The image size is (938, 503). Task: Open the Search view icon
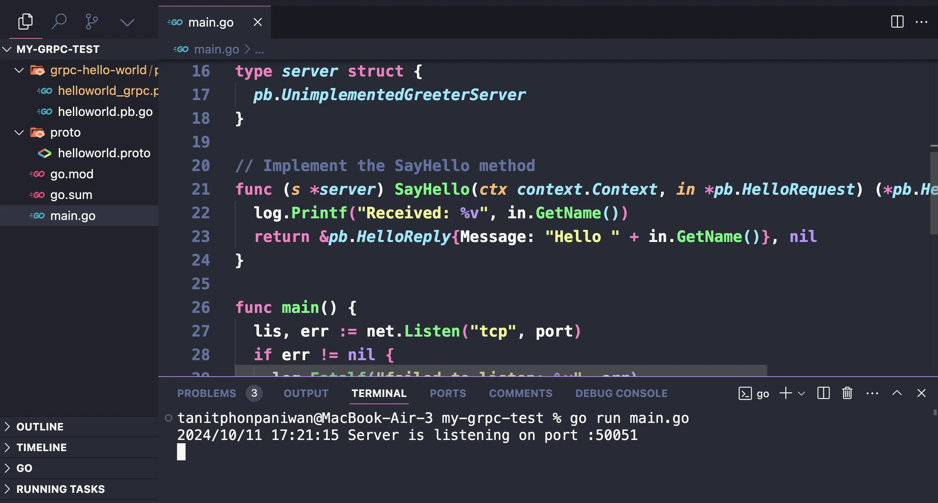pyautogui.click(x=58, y=22)
